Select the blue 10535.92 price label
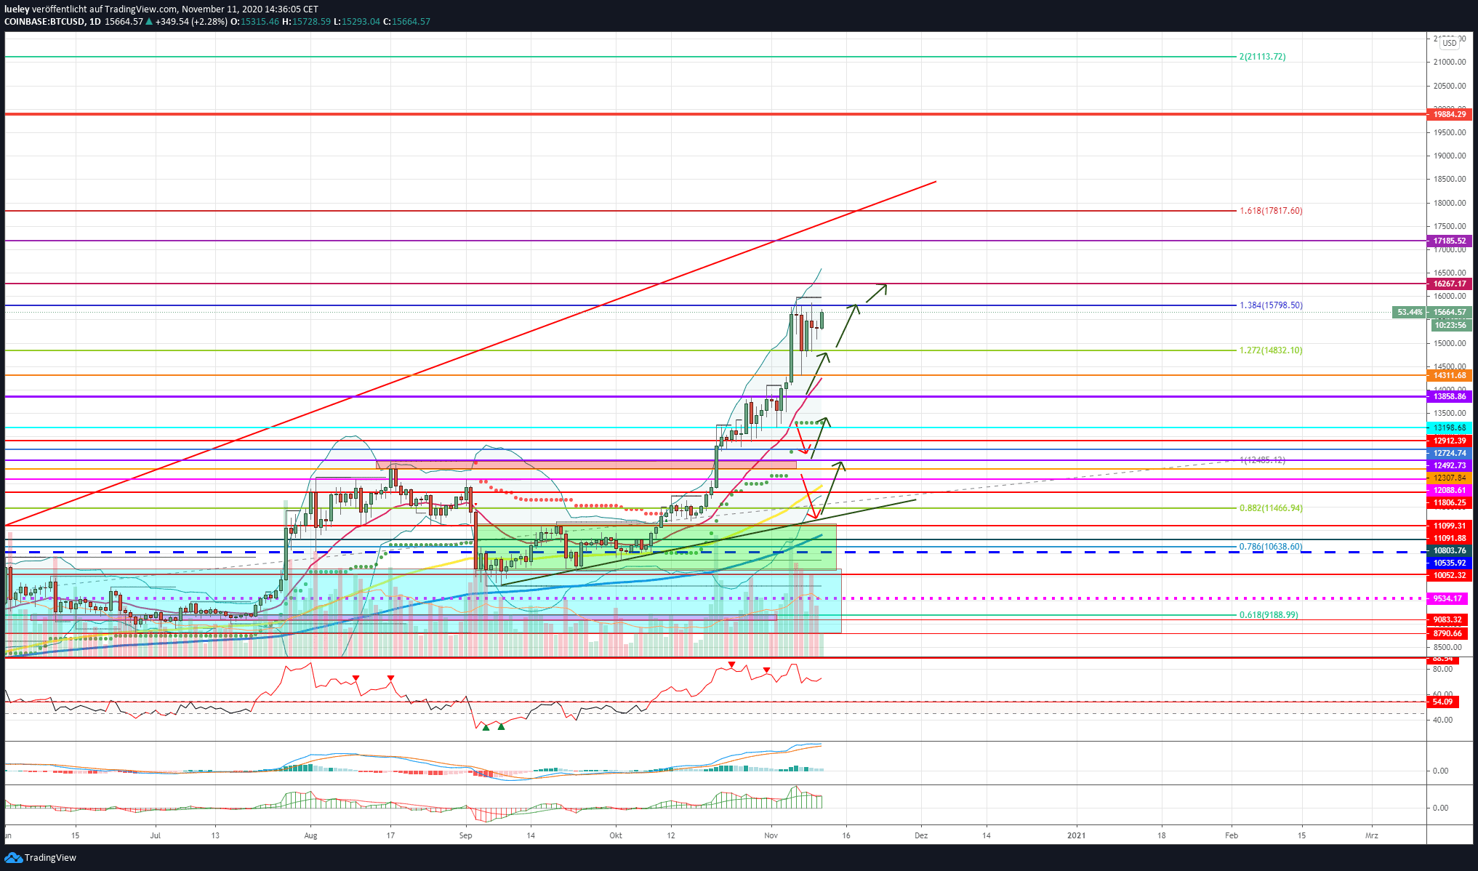The height and width of the screenshot is (871, 1478). pyautogui.click(x=1450, y=563)
